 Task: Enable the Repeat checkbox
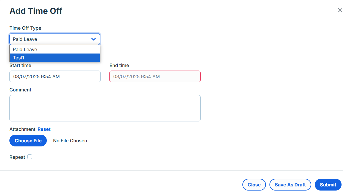click(30, 157)
